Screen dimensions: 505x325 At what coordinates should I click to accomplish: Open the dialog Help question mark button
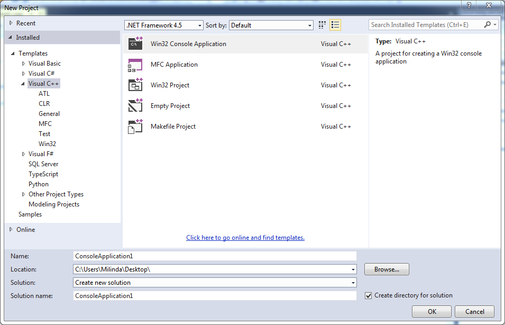click(x=469, y=5)
